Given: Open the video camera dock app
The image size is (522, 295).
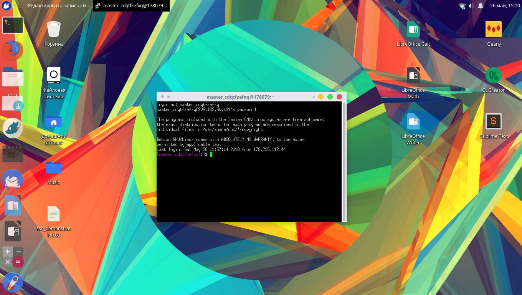Looking at the screenshot, I should coord(13,154).
